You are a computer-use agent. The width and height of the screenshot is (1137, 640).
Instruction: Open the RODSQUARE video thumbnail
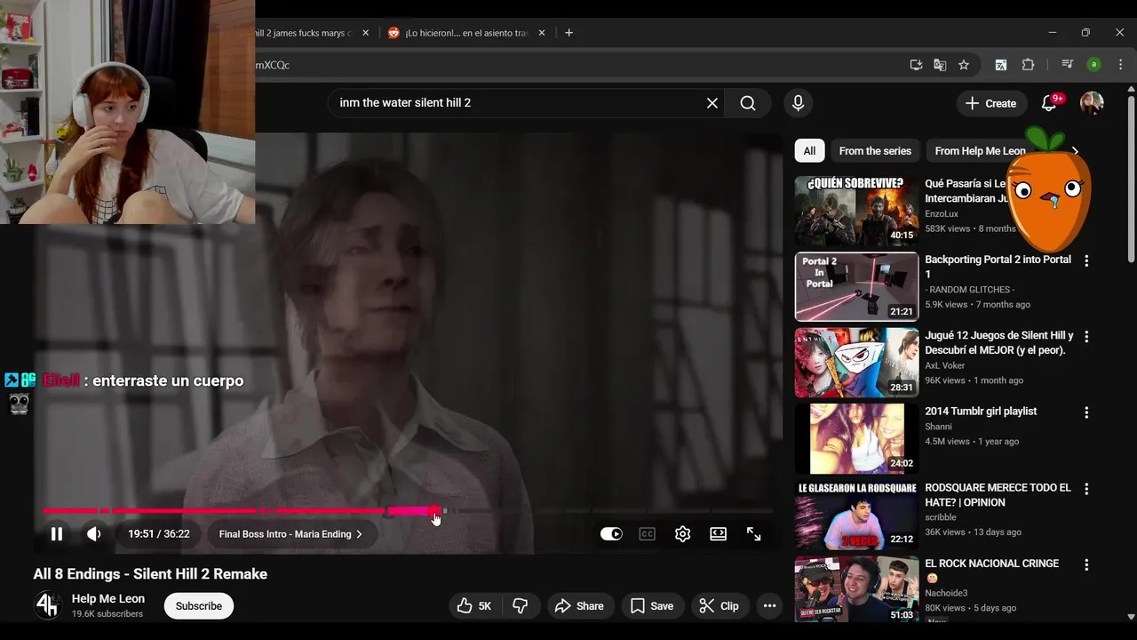[x=856, y=515]
